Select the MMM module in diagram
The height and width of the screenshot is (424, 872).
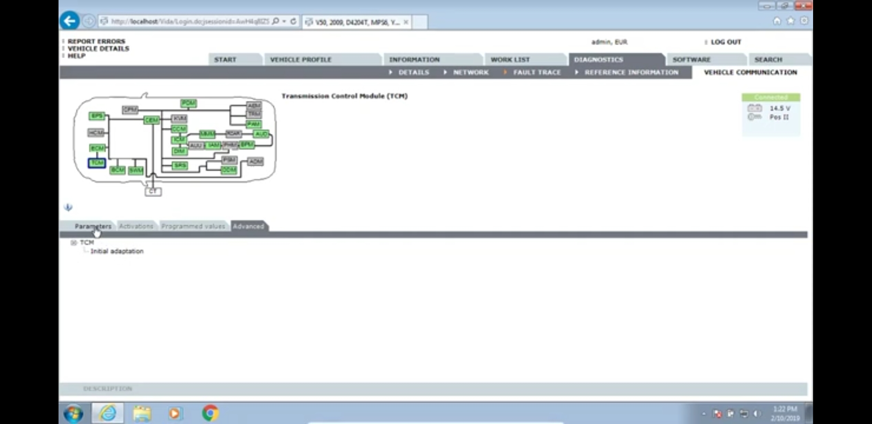tap(207, 134)
